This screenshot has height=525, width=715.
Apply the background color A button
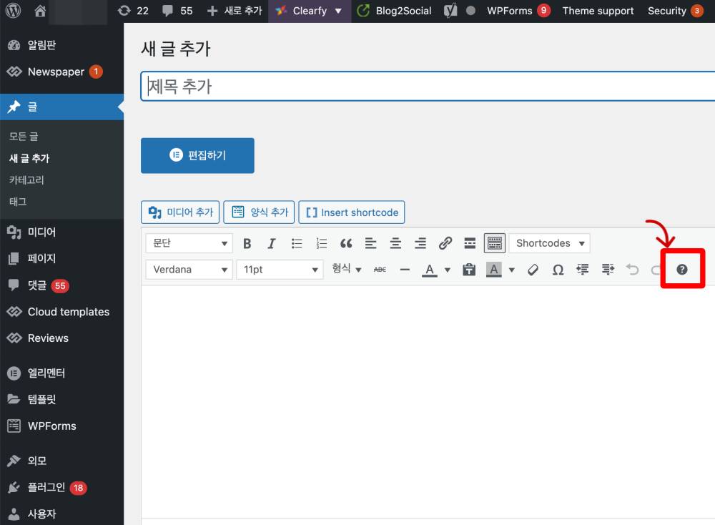tap(494, 270)
